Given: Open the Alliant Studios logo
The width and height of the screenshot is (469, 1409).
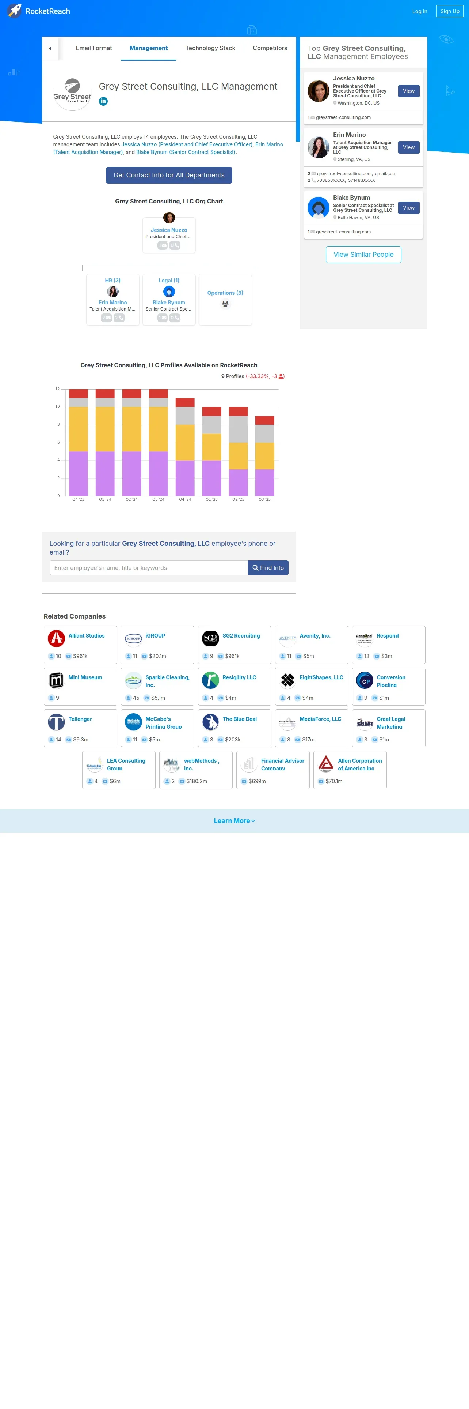Looking at the screenshot, I should [x=57, y=638].
